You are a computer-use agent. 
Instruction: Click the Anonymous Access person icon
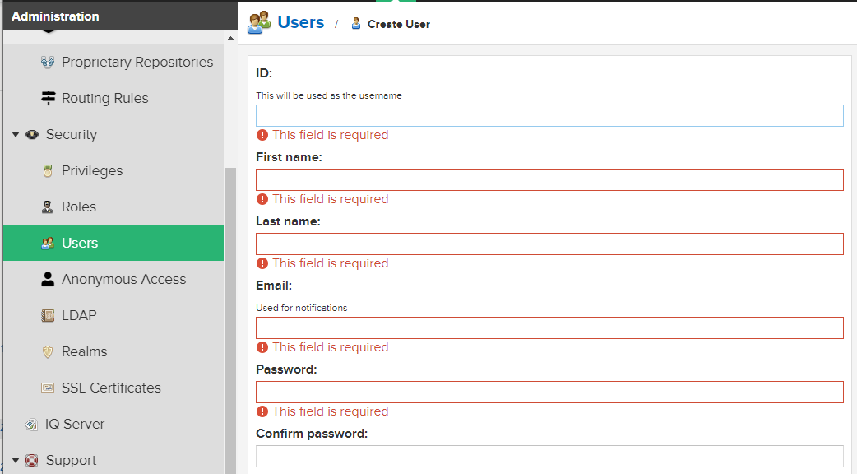click(48, 279)
